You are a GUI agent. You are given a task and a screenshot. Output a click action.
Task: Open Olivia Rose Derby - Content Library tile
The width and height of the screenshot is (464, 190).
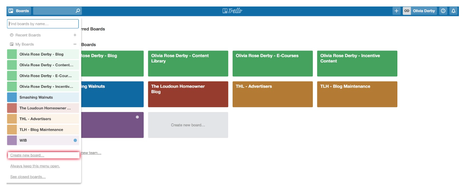coord(188,64)
